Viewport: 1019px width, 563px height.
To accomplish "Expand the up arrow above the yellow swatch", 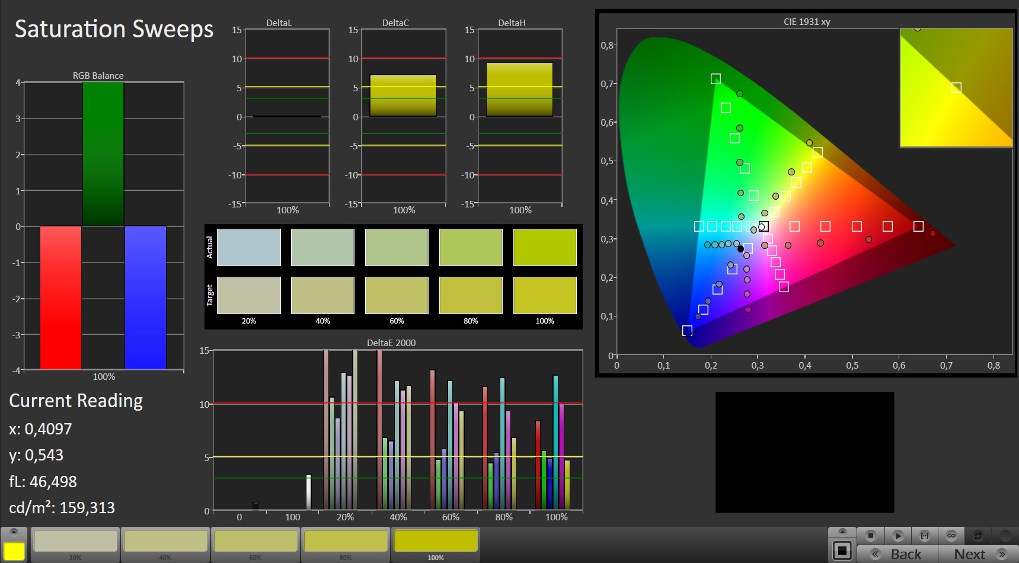I will coord(14,532).
